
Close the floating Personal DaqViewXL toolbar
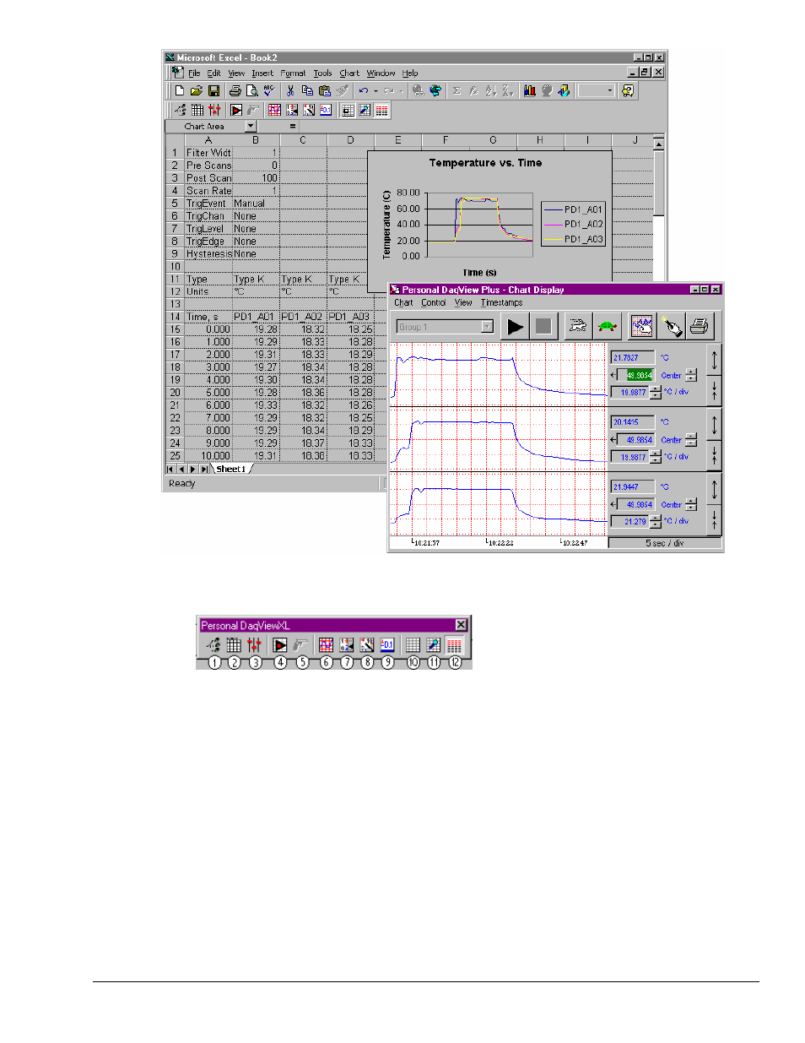461,625
